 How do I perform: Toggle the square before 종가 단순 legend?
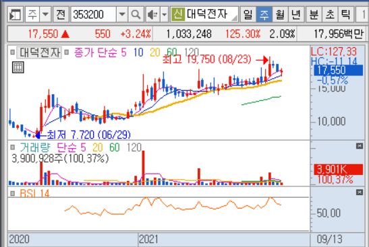pyautogui.click(x=67, y=52)
